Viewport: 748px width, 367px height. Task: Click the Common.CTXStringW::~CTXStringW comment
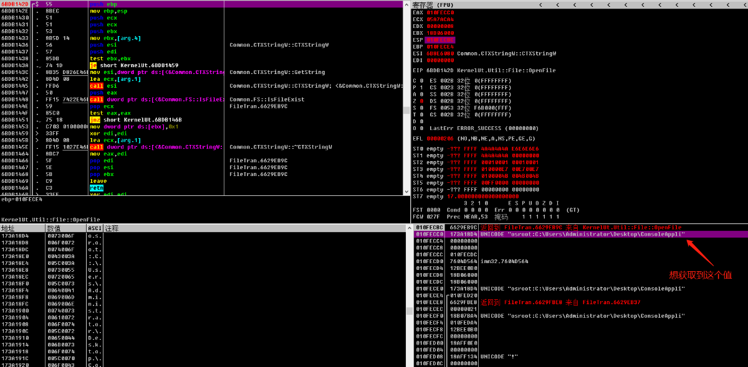(x=280, y=148)
